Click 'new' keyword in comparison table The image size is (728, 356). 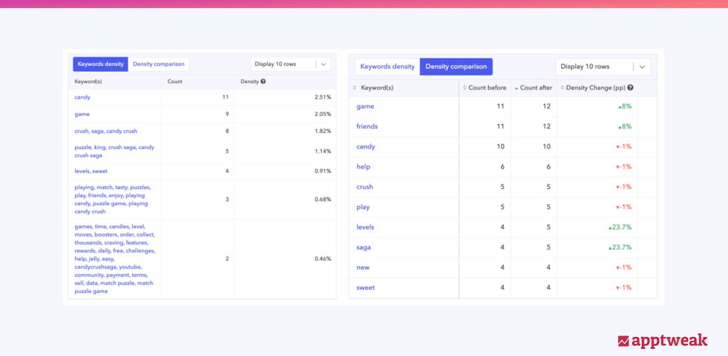pyautogui.click(x=363, y=267)
